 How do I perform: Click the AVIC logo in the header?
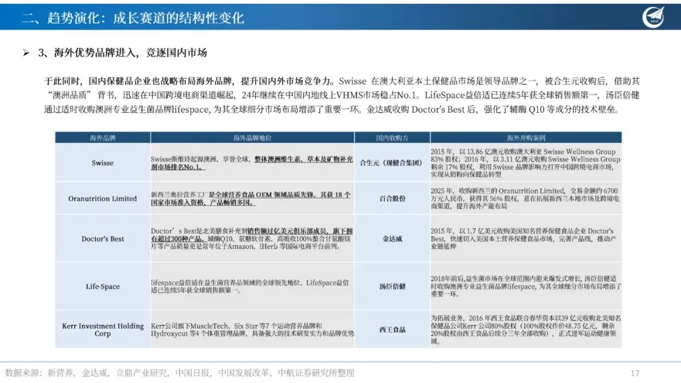(654, 17)
